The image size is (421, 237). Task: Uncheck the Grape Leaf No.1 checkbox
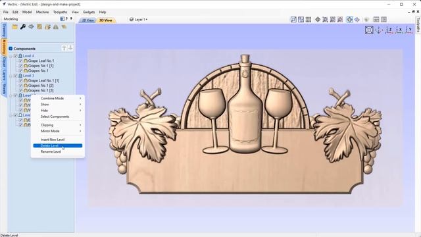pos(20,61)
